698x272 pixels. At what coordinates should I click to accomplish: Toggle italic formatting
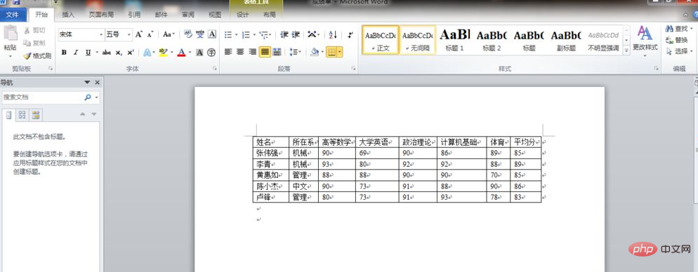pyautogui.click(x=76, y=53)
